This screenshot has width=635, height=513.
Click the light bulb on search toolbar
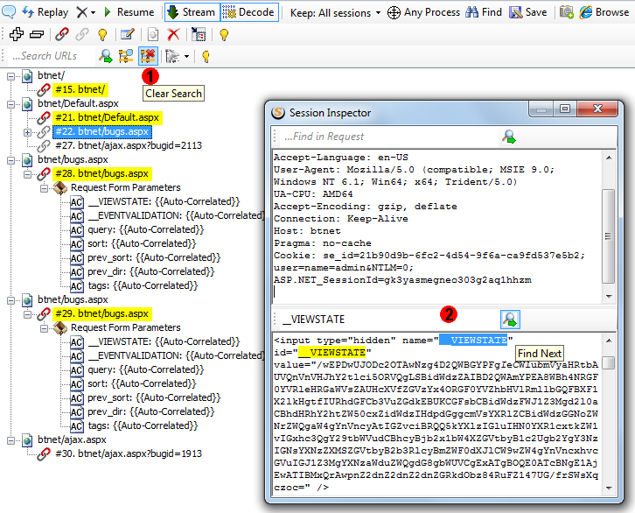click(206, 56)
